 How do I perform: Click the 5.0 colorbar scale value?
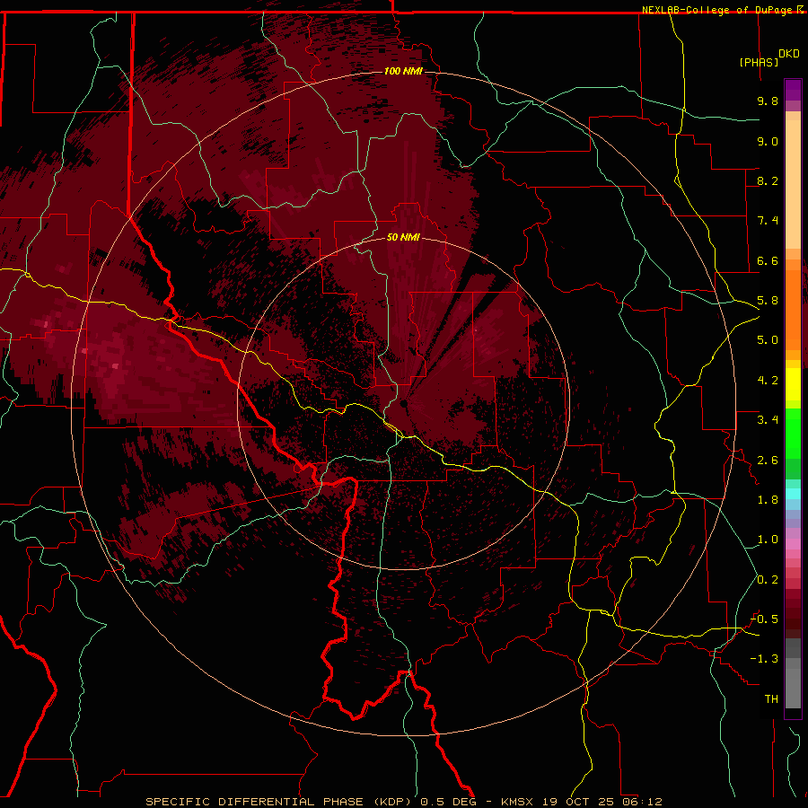coord(768,340)
